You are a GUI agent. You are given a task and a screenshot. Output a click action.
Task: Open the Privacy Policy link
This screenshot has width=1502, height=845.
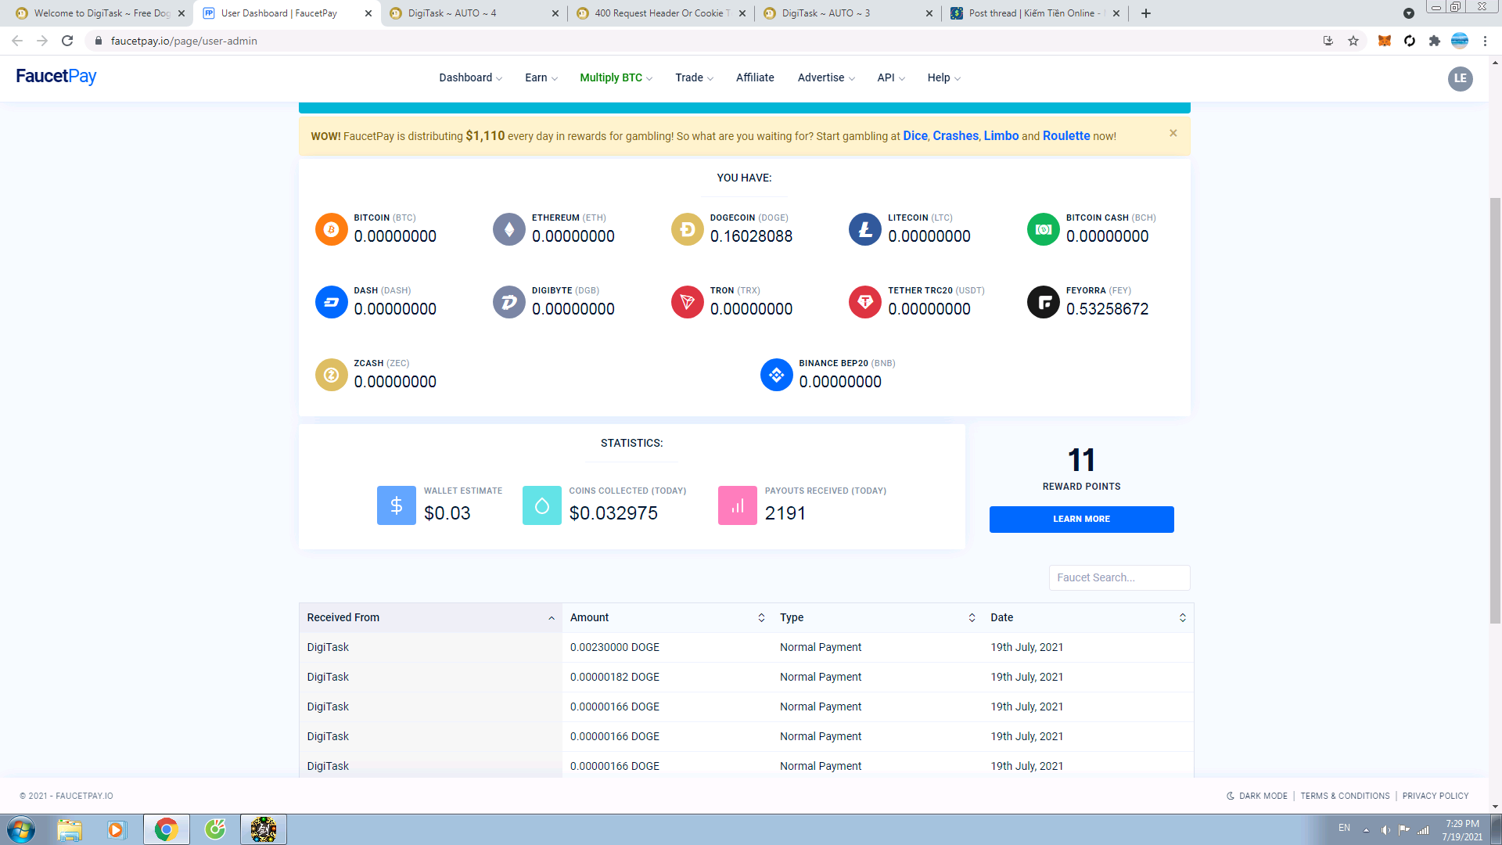point(1435,796)
